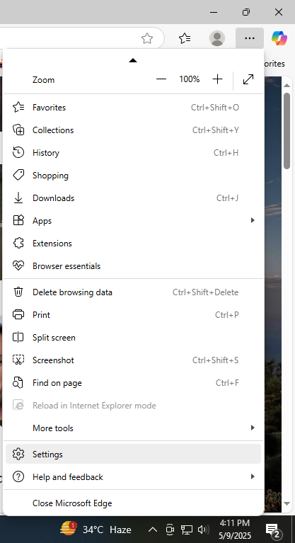Choose Close Microsoft Edge

click(x=133, y=503)
